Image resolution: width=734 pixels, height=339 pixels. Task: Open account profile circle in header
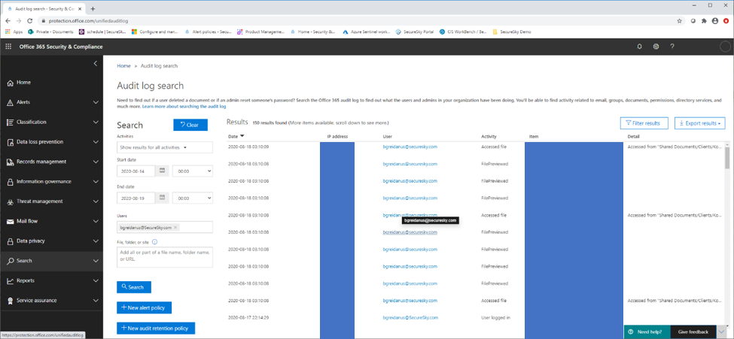click(x=725, y=47)
